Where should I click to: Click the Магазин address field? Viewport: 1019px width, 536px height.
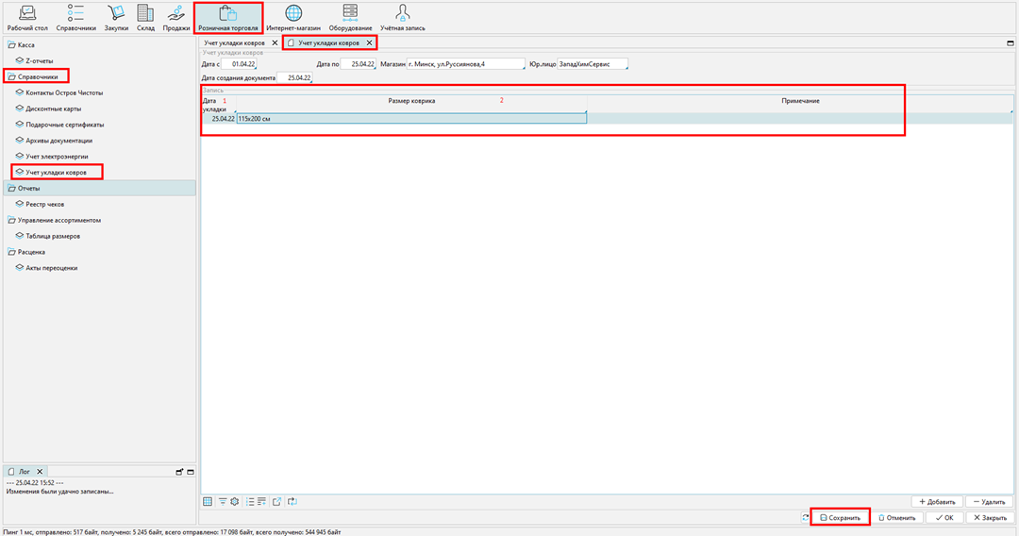(464, 64)
